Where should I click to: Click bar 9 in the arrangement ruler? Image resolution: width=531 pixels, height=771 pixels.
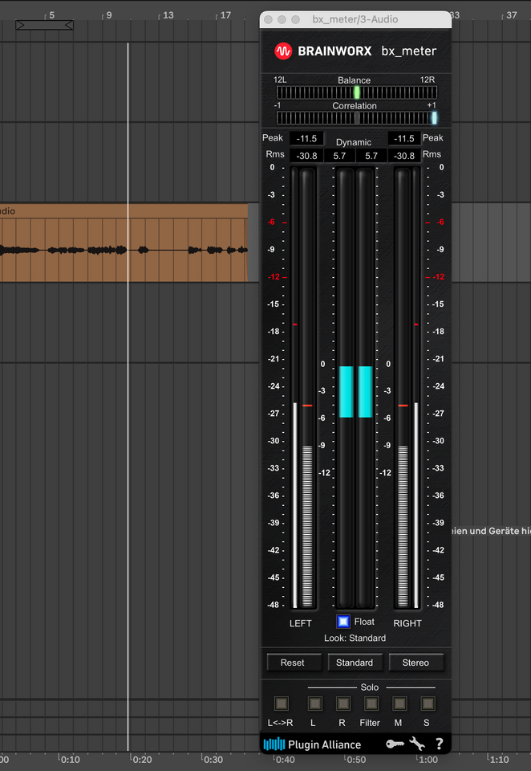coord(108,15)
